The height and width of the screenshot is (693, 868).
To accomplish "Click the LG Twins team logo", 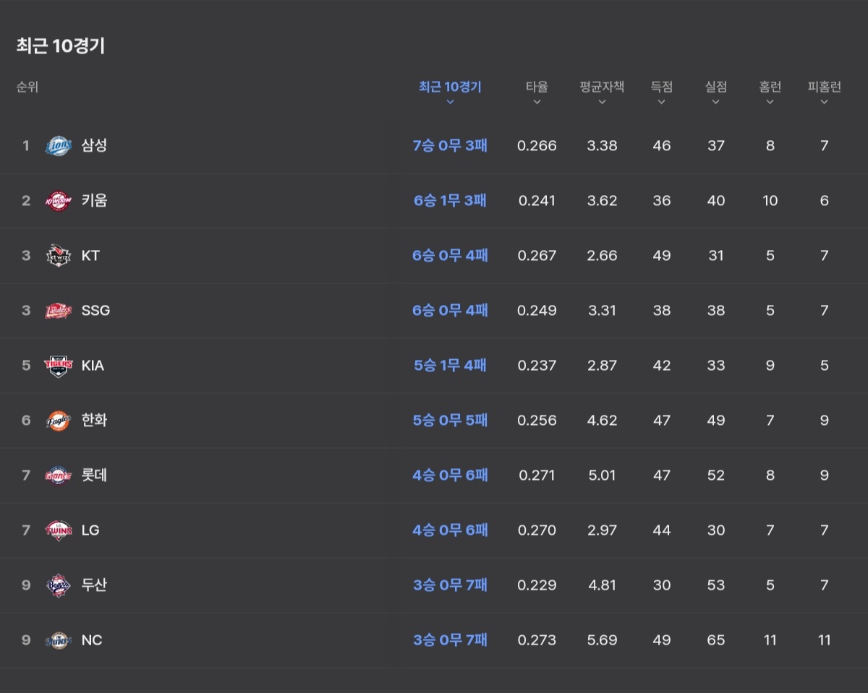I will (59, 530).
